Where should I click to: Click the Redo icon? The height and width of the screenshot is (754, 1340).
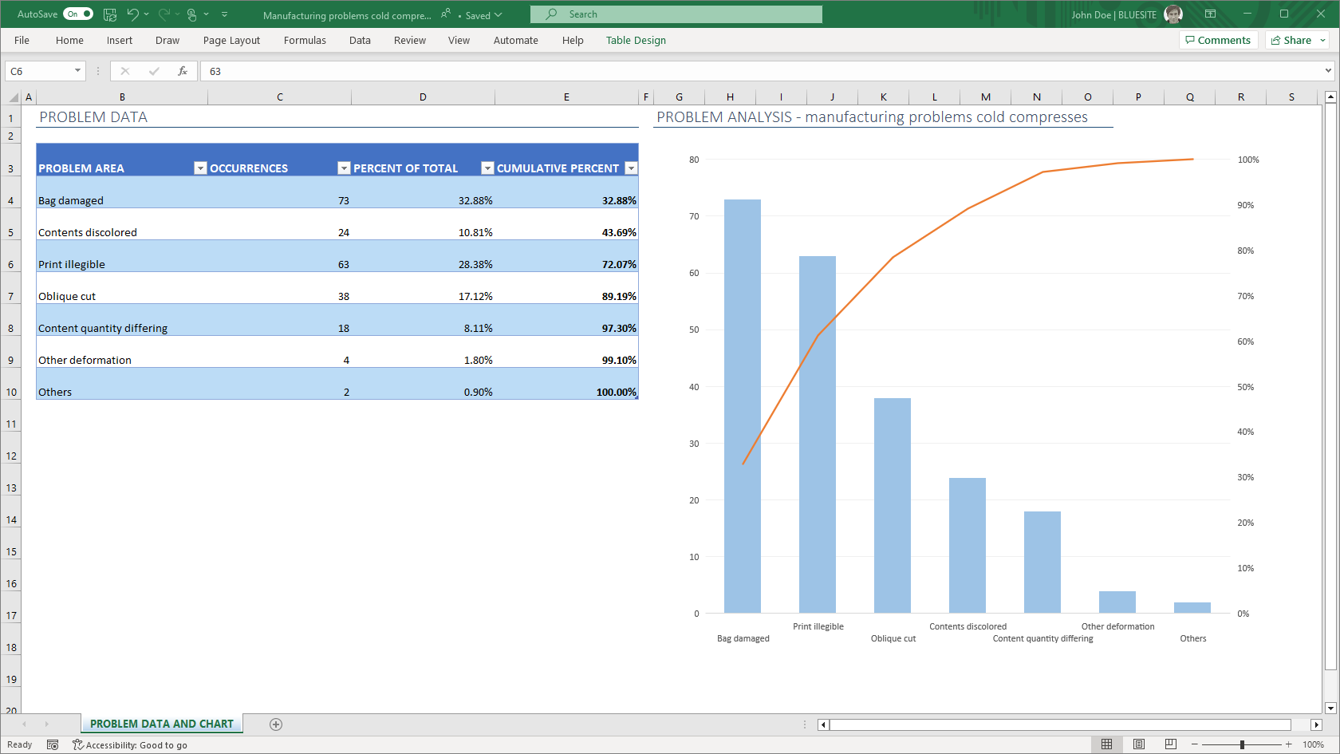coord(164,14)
